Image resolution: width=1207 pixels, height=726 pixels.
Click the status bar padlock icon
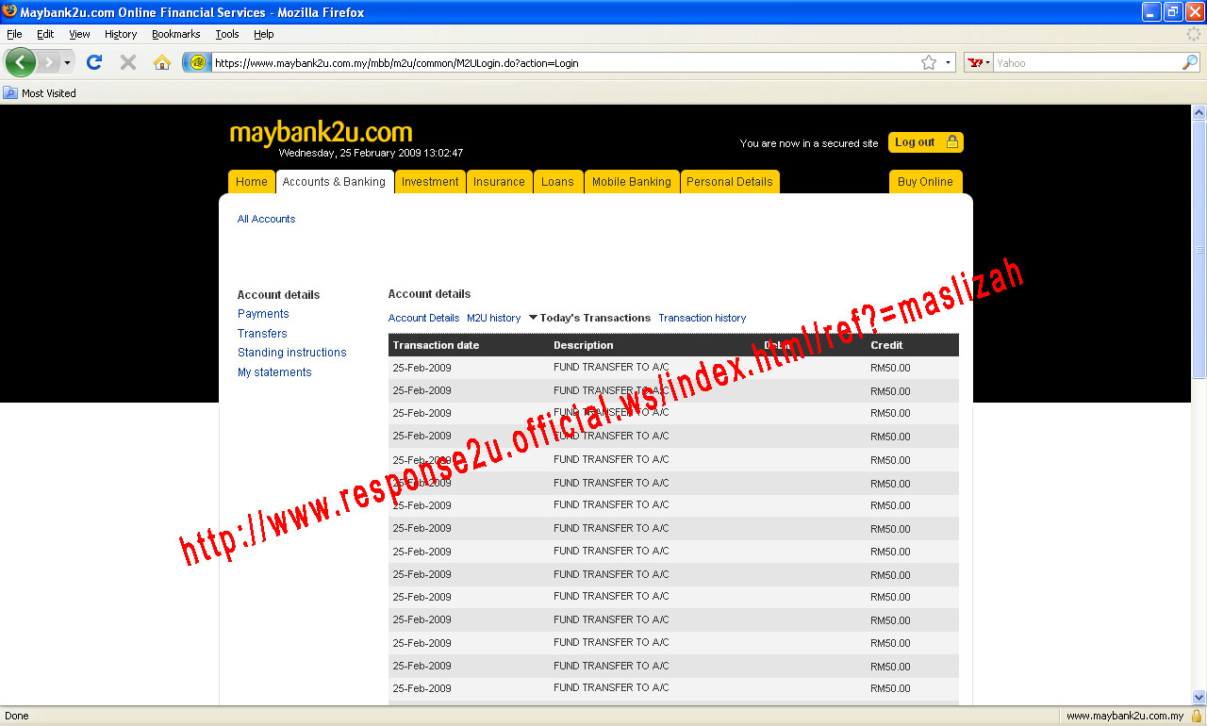(x=1197, y=716)
